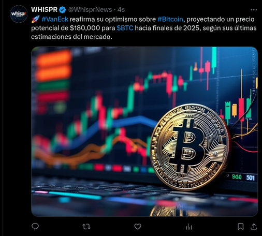Like the tweet with the heart icon
This screenshot has height=236, width=262.
pos(138,227)
